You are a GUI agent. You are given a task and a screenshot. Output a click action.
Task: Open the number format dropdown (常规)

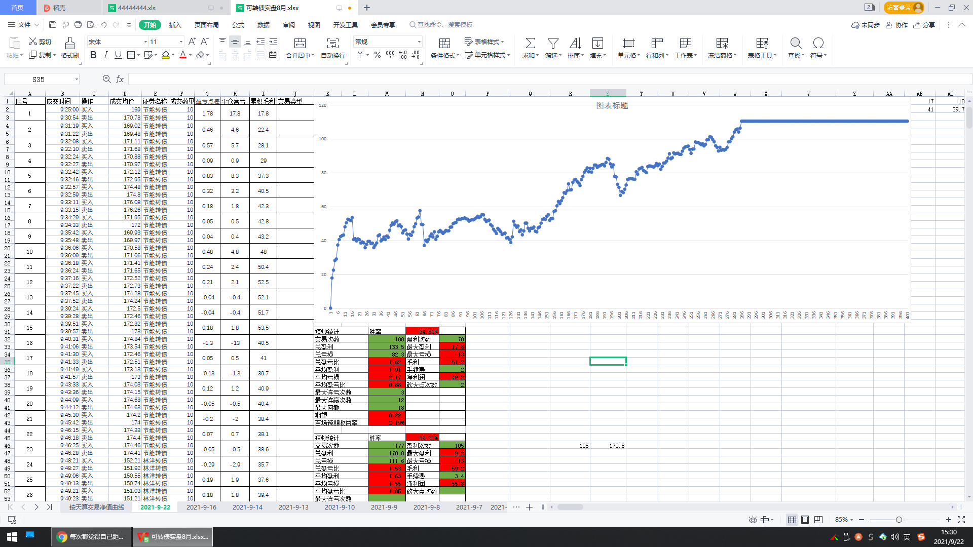(x=419, y=42)
